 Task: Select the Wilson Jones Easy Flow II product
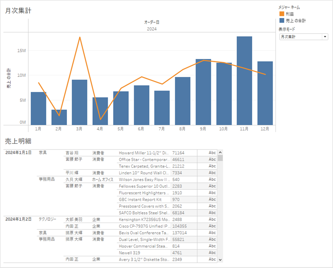[145, 180]
